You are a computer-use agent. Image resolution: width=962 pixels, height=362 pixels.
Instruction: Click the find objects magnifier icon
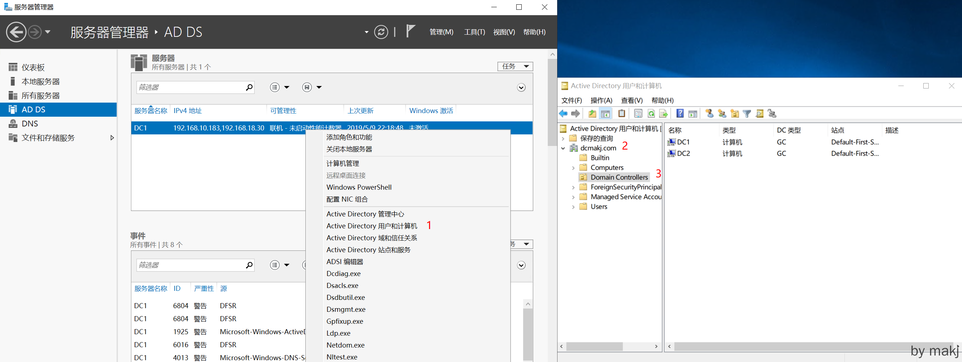pyautogui.click(x=759, y=114)
